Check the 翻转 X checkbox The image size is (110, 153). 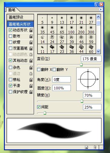(39, 70)
